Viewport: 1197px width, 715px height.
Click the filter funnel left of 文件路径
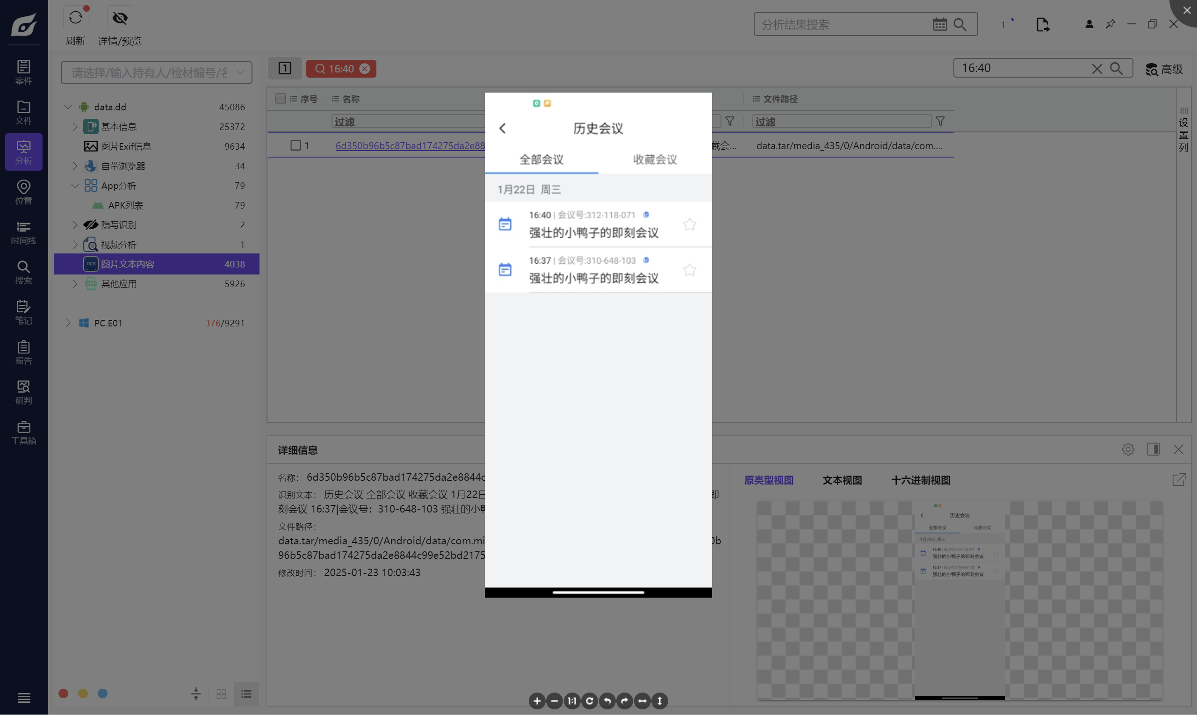[730, 122]
